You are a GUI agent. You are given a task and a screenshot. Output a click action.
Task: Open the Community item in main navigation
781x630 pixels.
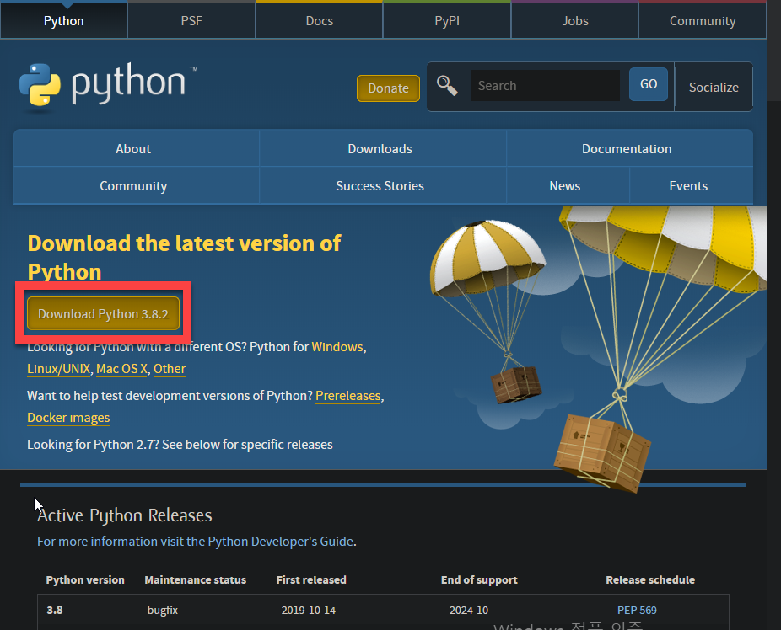[133, 185]
